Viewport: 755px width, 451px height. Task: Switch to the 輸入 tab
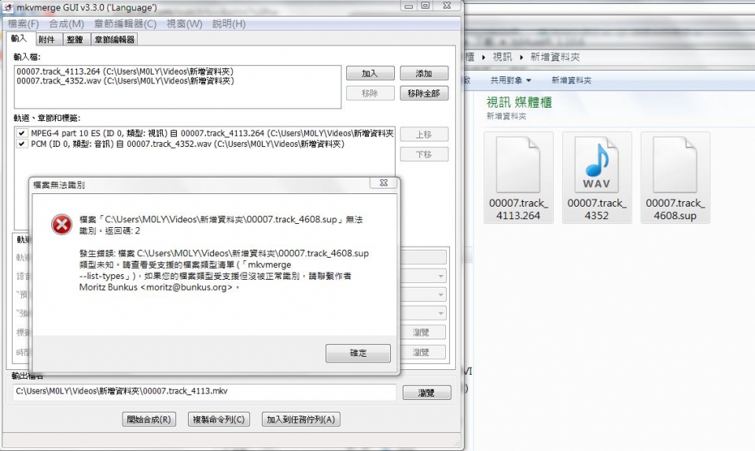tap(19, 38)
